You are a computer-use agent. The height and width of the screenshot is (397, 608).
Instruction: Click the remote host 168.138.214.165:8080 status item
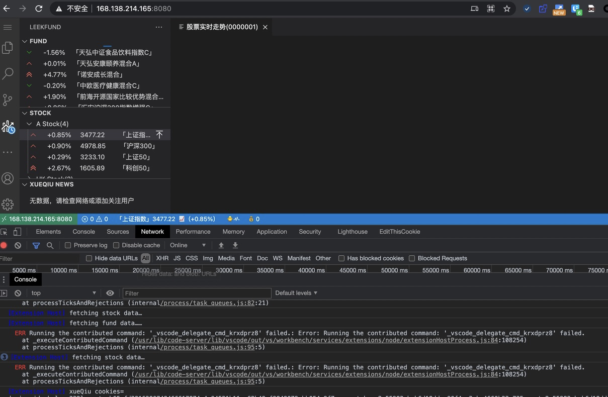[x=38, y=219]
